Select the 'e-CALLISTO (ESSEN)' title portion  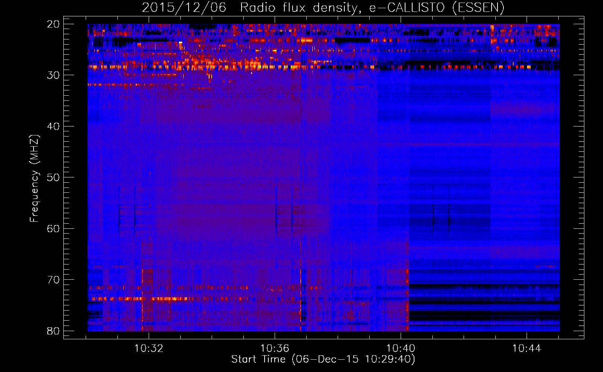click(x=437, y=8)
